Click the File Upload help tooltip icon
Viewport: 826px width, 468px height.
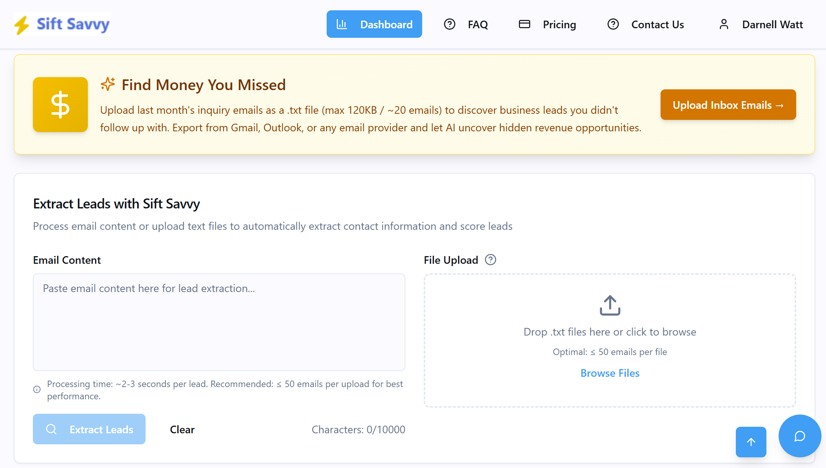pyautogui.click(x=491, y=260)
